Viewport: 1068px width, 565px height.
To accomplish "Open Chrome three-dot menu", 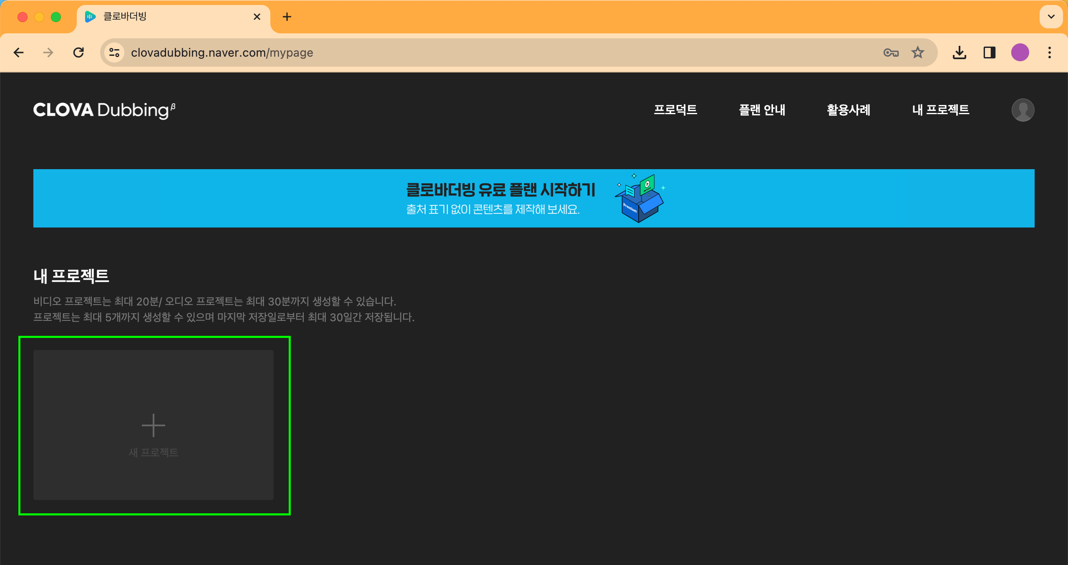I will pyautogui.click(x=1049, y=52).
